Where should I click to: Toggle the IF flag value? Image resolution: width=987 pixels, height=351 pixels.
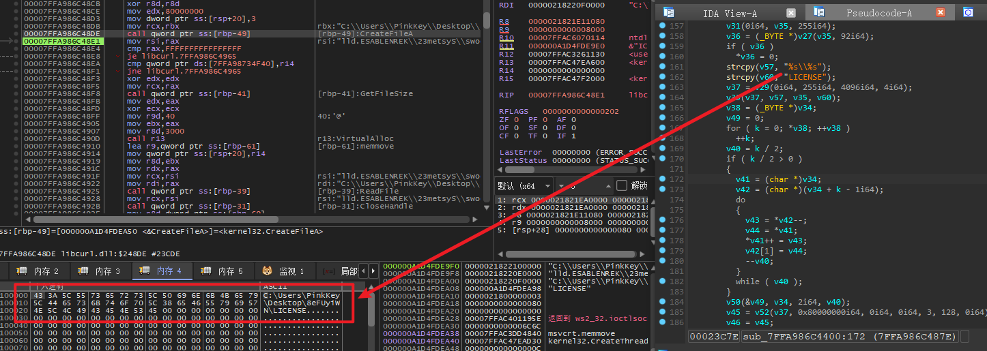573,136
